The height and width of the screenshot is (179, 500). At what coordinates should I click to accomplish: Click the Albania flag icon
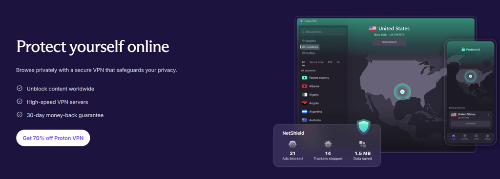point(304,86)
